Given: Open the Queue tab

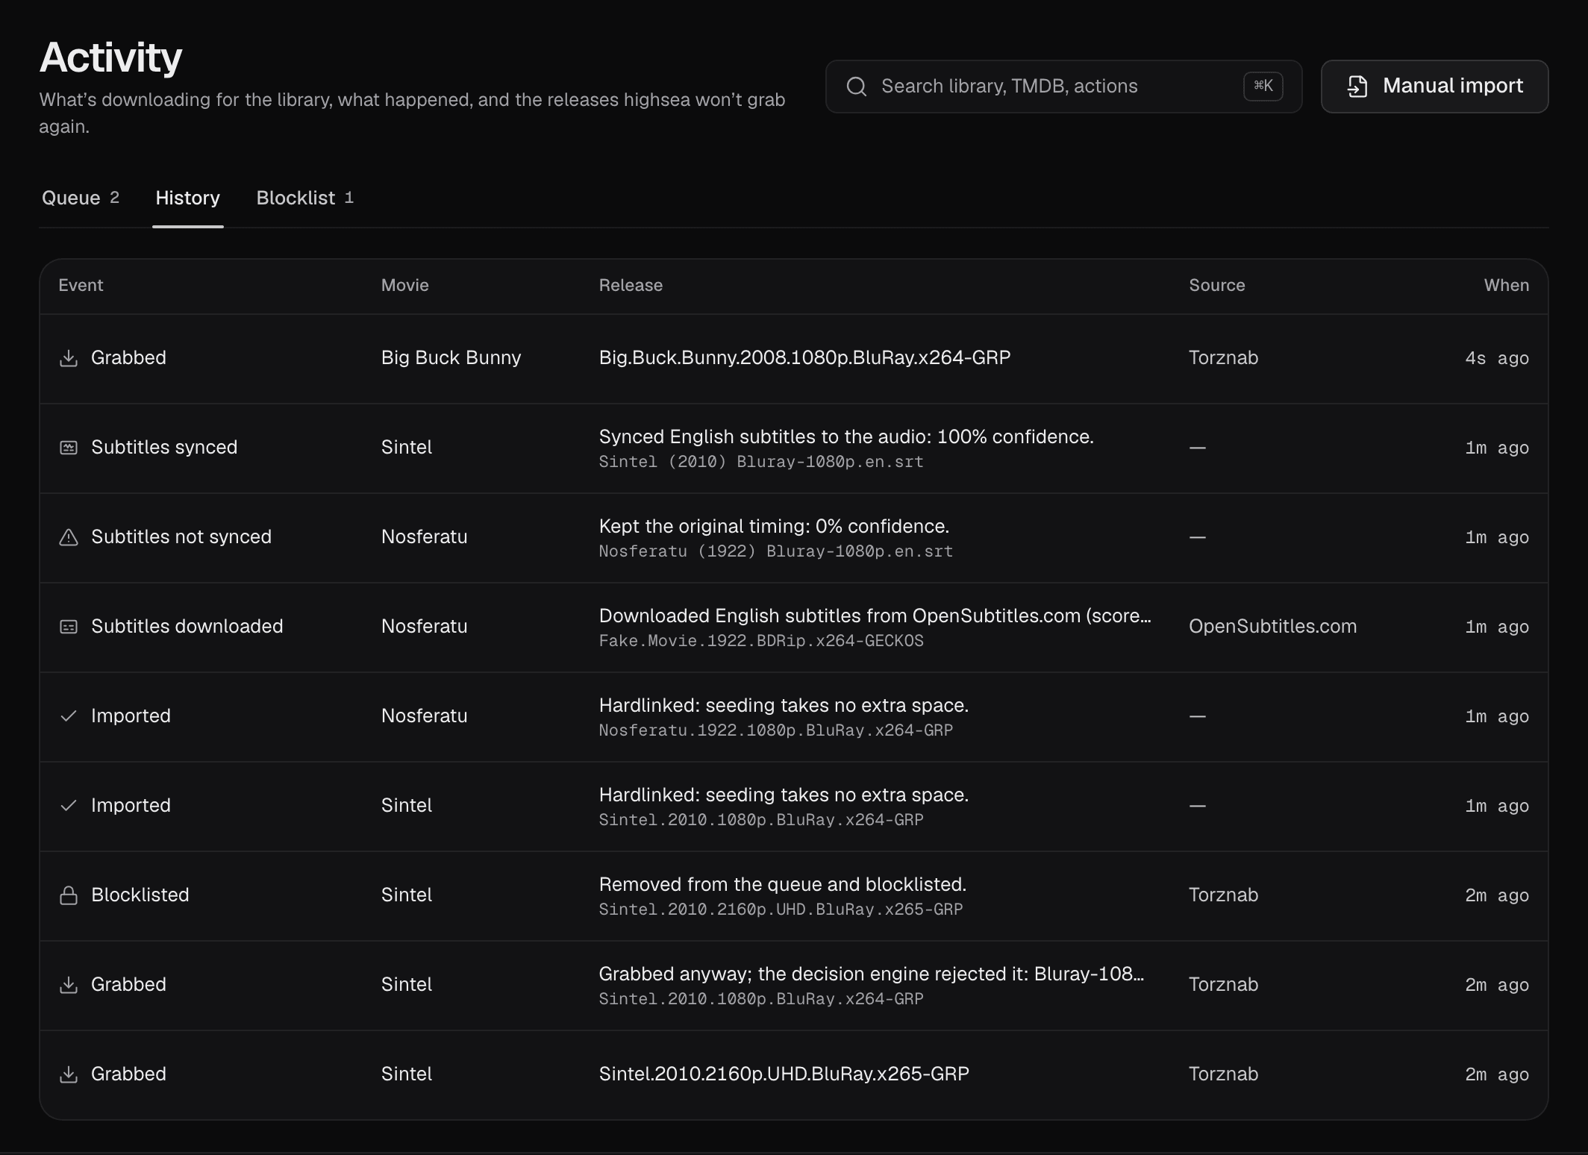Looking at the screenshot, I should 81,198.
